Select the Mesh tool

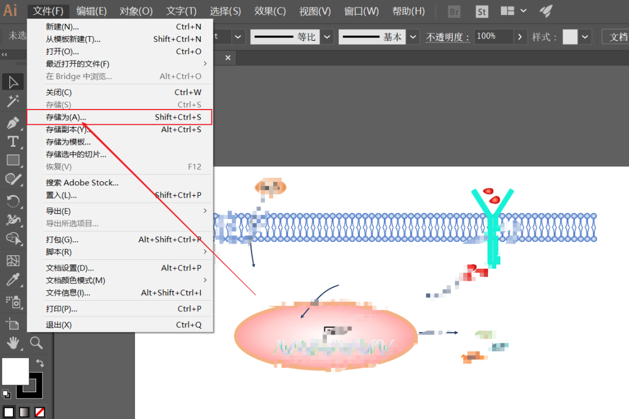13,261
